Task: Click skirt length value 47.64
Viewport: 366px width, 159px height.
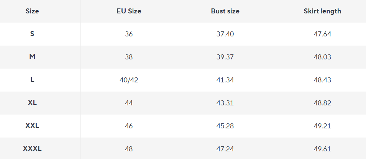Action: [x=322, y=34]
